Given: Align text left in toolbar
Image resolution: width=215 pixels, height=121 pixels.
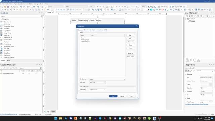Looking at the screenshot, I should [117, 7].
